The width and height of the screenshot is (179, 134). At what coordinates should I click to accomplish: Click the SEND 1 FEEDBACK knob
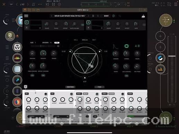(x=88, y=99)
